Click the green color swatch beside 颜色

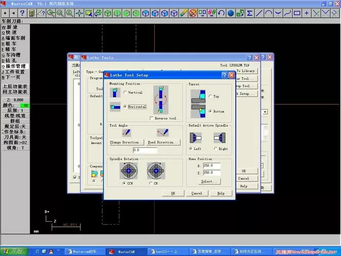(25, 105)
